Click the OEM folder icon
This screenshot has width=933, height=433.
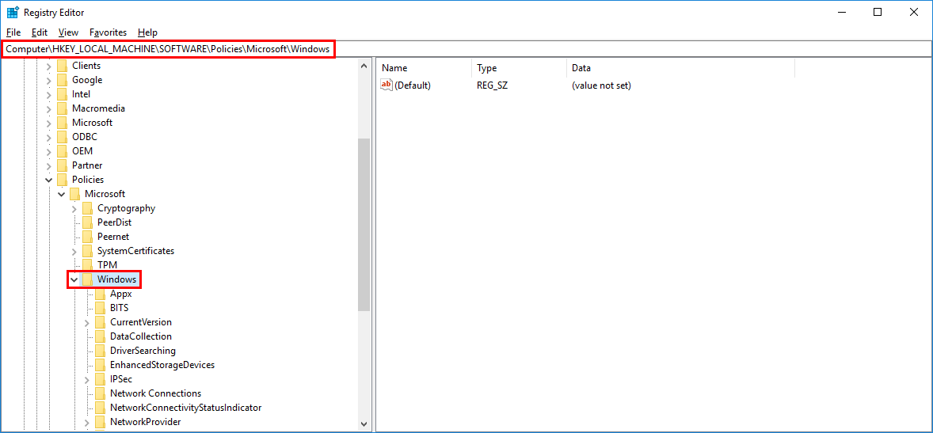click(61, 151)
